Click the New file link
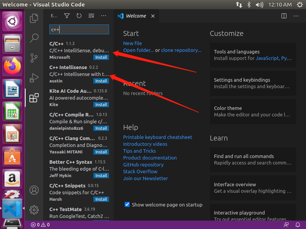The width and height of the screenshot is (306, 229). tap(132, 43)
